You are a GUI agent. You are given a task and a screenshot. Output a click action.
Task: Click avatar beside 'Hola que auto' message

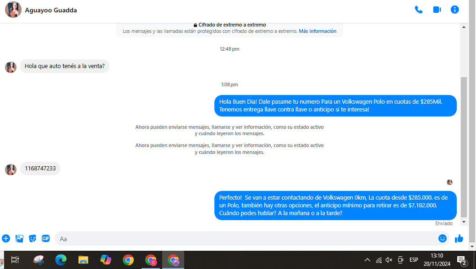click(x=11, y=67)
